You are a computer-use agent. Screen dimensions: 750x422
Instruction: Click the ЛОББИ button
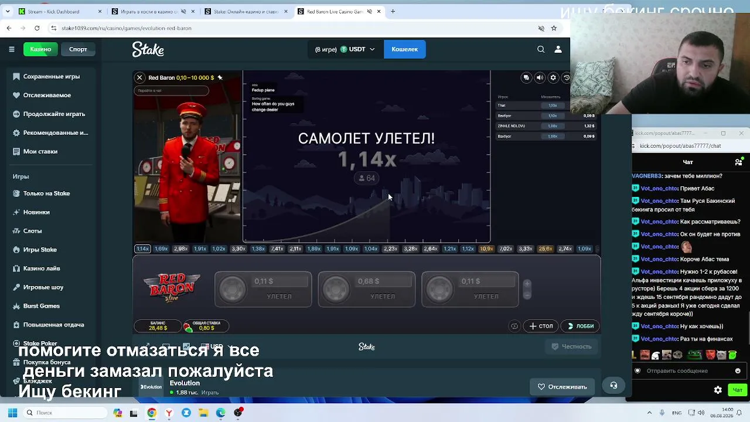click(580, 326)
